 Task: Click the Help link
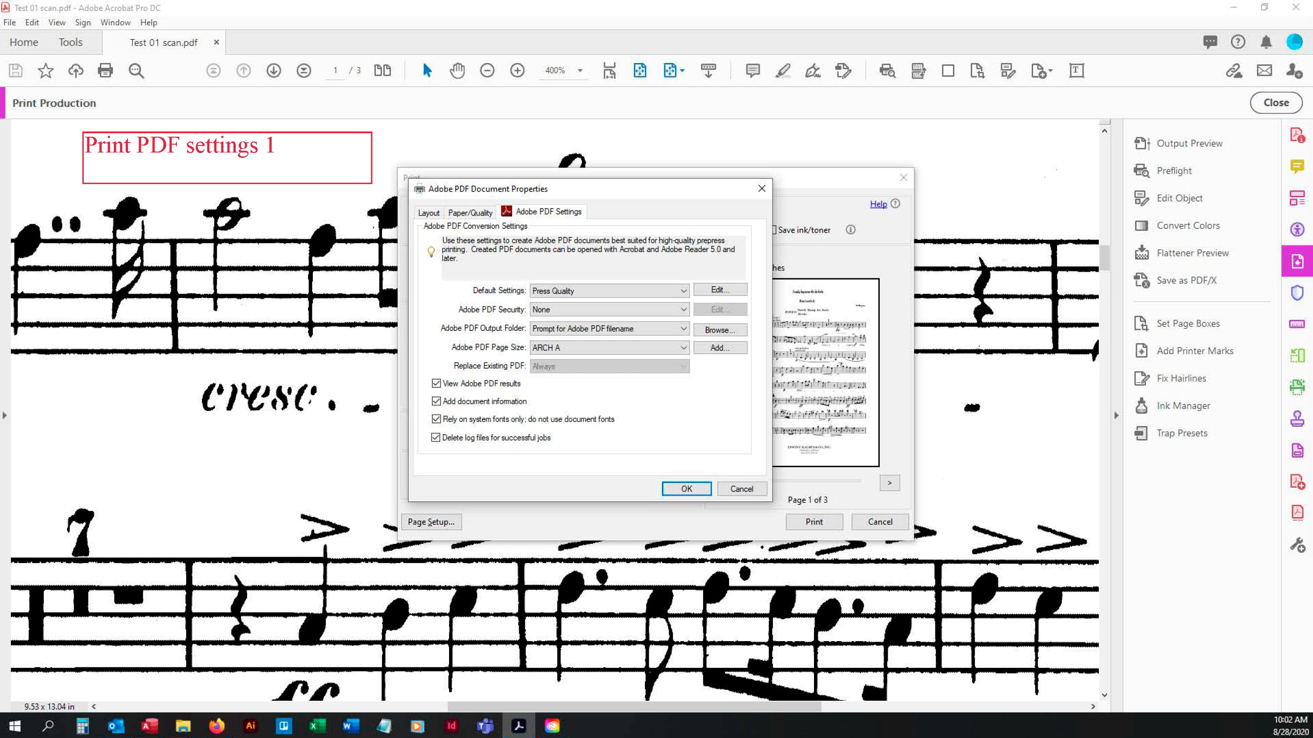(878, 204)
